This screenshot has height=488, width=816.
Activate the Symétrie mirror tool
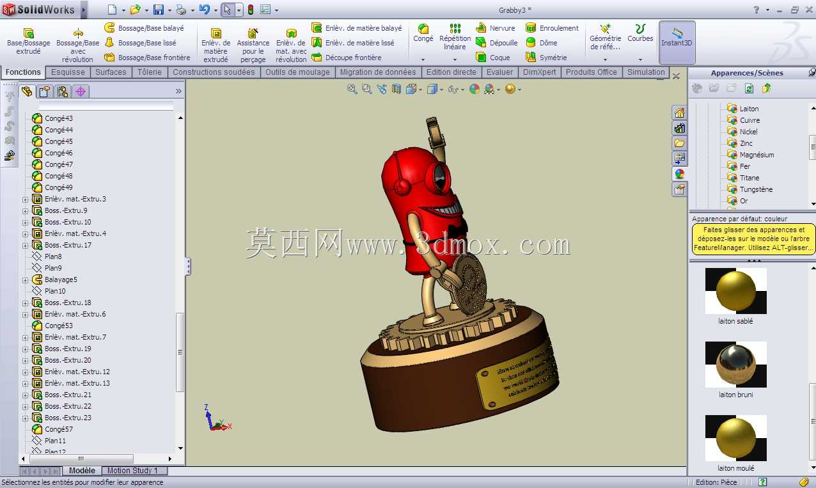pyautogui.click(x=546, y=58)
